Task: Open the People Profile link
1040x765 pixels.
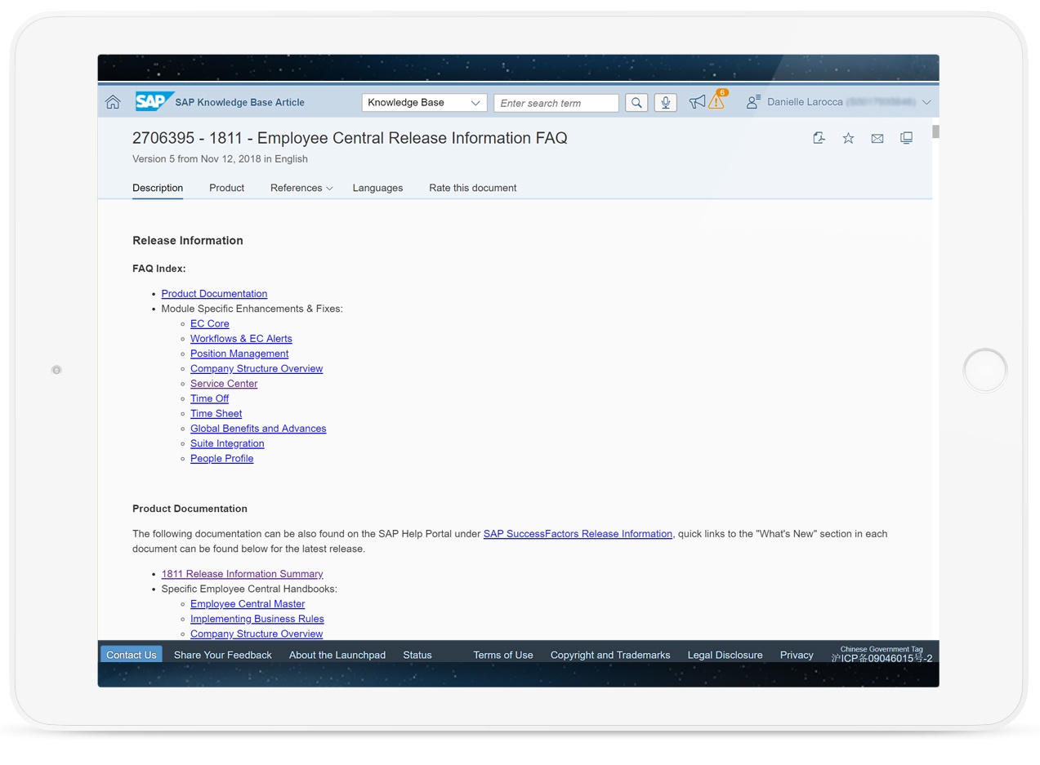Action: [221, 459]
